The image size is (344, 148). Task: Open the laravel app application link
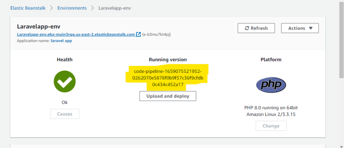(x=61, y=41)
